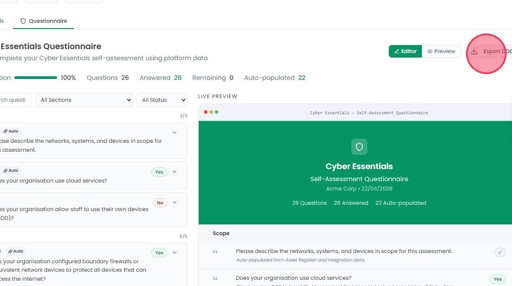Image resolution: width=512 pixels, height=286 pixels.
Task: Click 'Acme Corp • 22/04/2026' in preview
Action: coord(359,189)
